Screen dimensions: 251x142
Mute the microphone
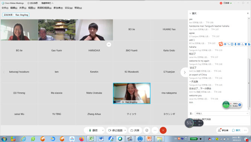[93, 130]
